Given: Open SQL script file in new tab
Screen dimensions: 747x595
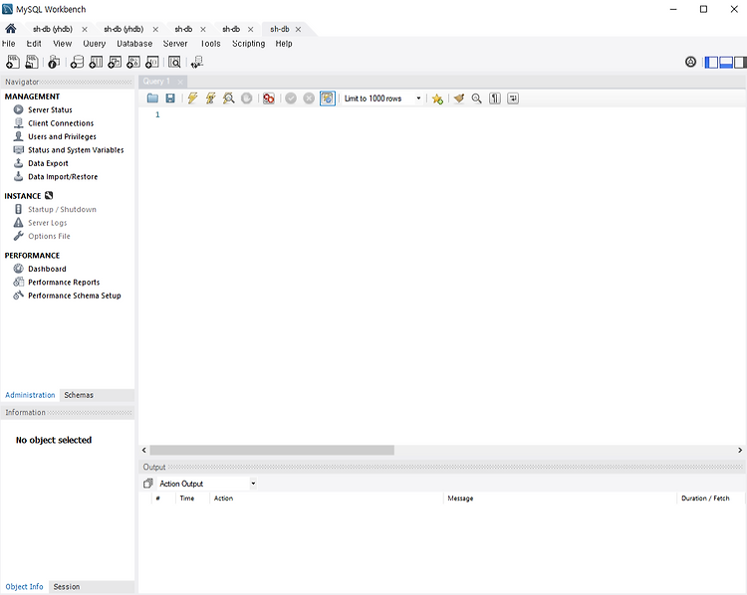Looking at the screenshot, I should pyautogui.click(x=32, y=62).
